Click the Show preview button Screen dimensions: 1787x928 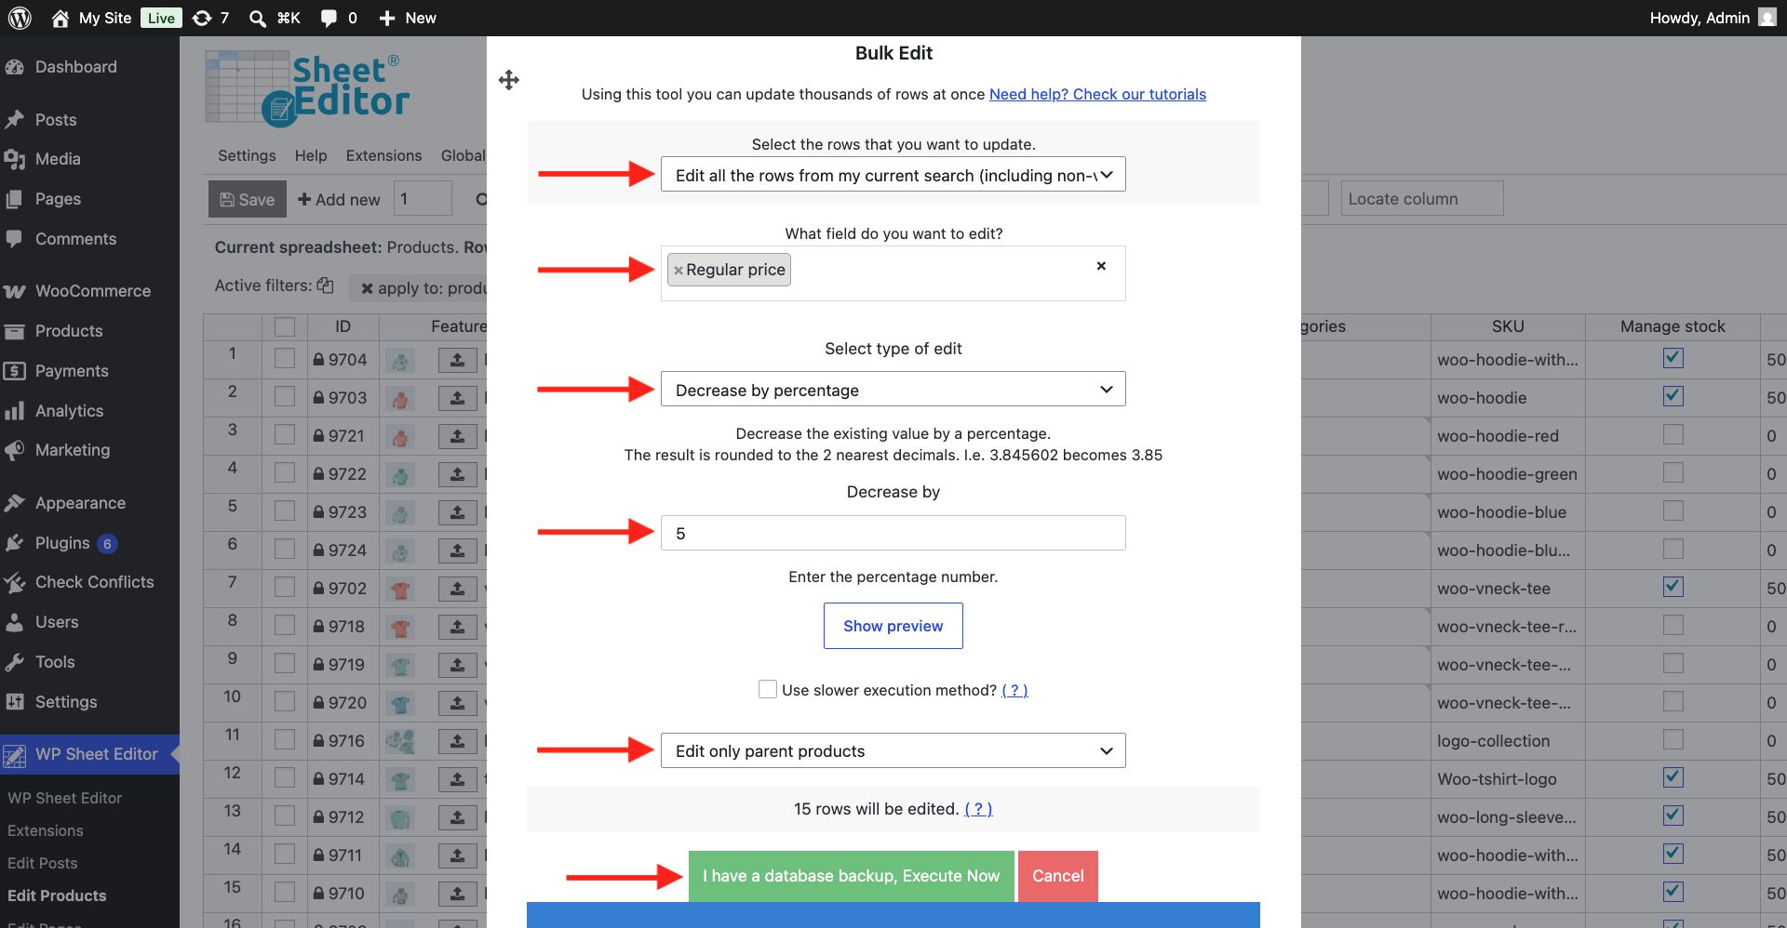pyautogui.click(x=893, y=626)
